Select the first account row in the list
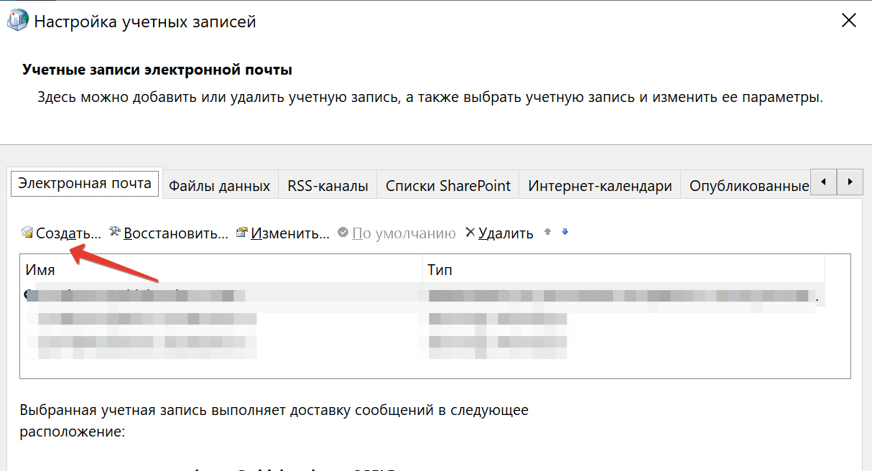The image size is (872, 471). 215,295
